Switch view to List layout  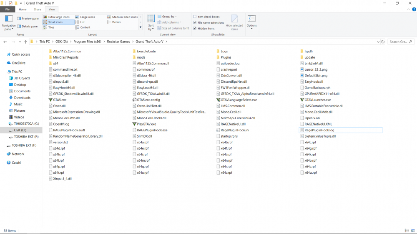click(x=80, y=22)
